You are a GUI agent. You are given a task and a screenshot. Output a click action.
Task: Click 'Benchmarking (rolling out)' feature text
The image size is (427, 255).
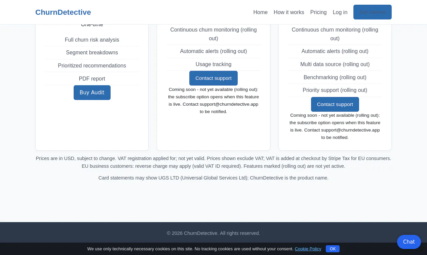pyautogui.click(x=335, y=78)
